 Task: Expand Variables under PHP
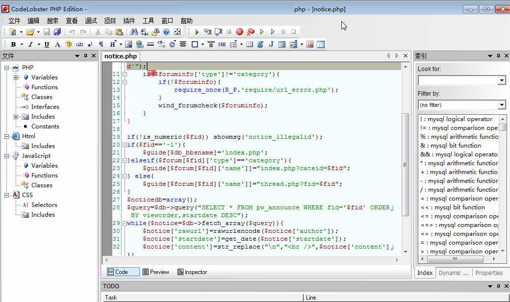(x=16, y=77)
